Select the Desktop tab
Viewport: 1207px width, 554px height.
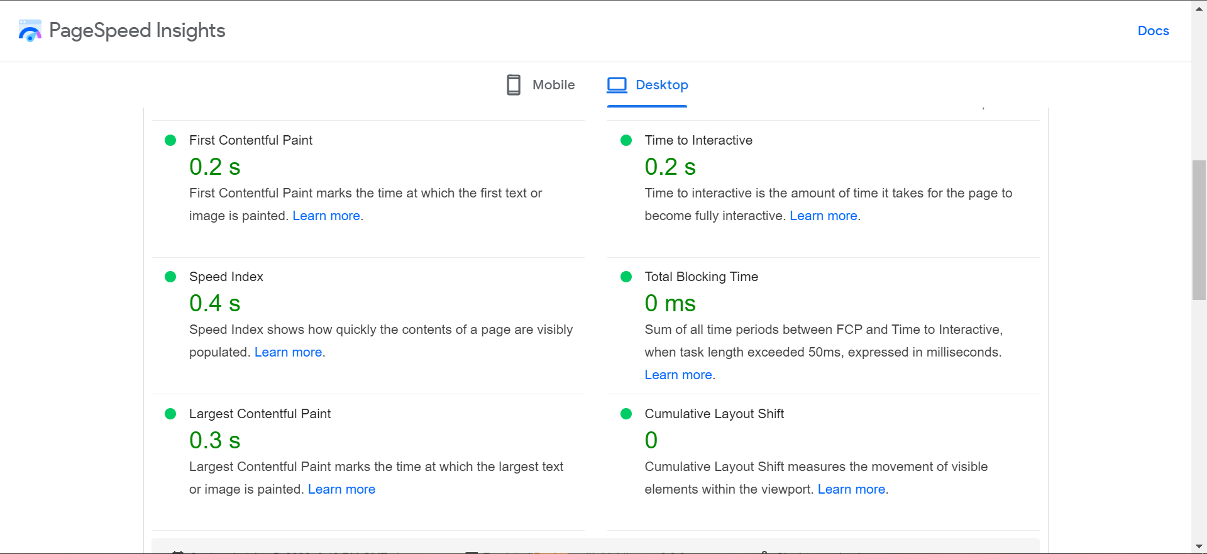pyautogui.click(x=648, y=85)
